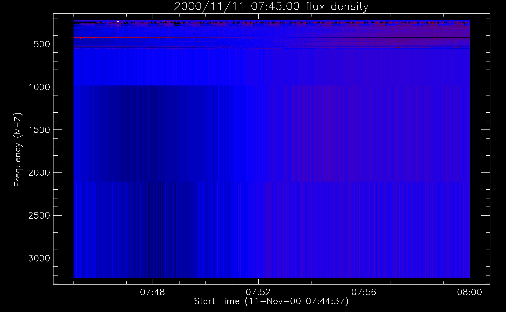Screen dimensions: 506x312
Task: Click the 500 frequency tick label
Action: pyautogui.click(x=42, y=44)
